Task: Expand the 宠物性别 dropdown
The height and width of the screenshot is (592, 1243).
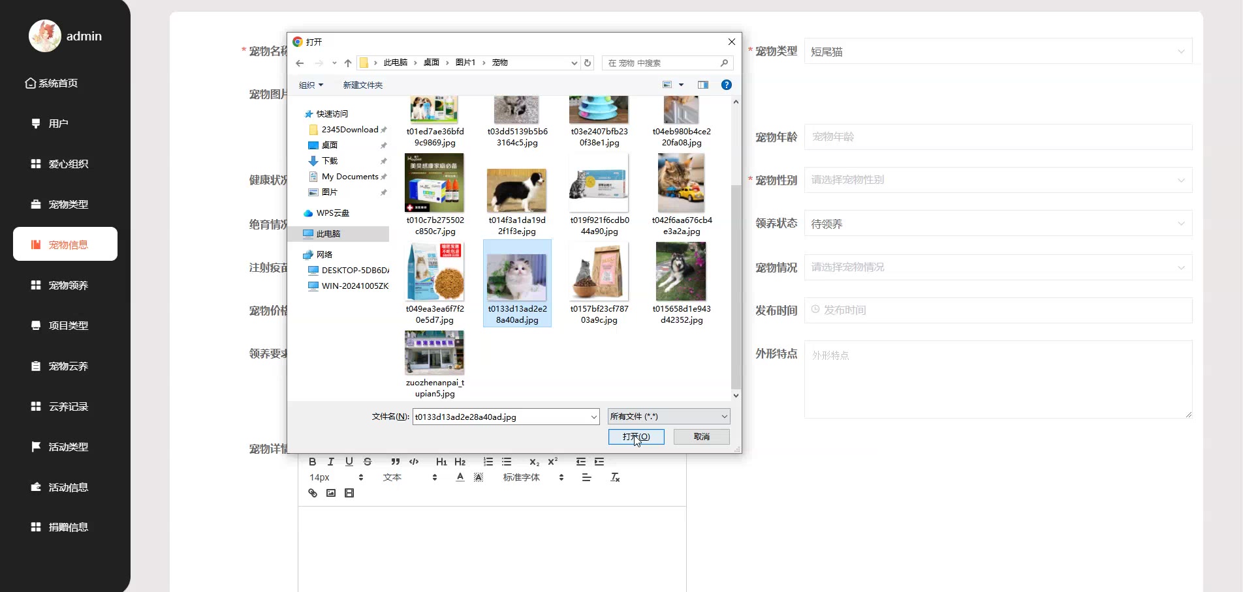Action: pos(998,180)
